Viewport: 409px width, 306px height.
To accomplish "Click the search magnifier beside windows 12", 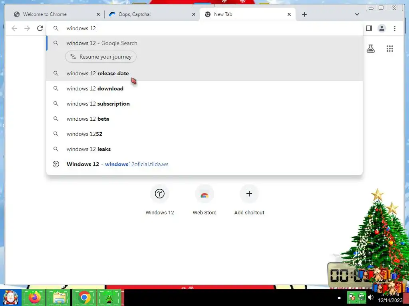I will click(56, 28).
